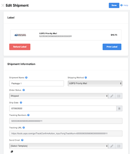
Task: Open the calendar picker for Ship Date
Action: (119, 108)
